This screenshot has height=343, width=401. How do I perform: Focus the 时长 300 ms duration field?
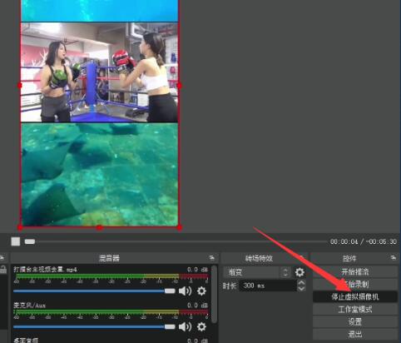click(268, 286)
